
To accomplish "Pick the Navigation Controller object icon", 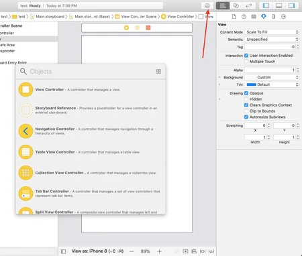I will [x=26, y=131].
